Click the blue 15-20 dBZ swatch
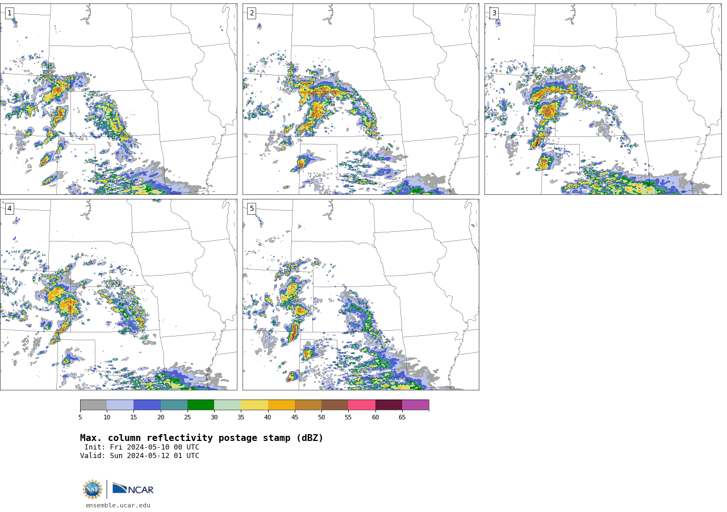Viewport: 727px width, 512px height. click(x=147, y=405)
